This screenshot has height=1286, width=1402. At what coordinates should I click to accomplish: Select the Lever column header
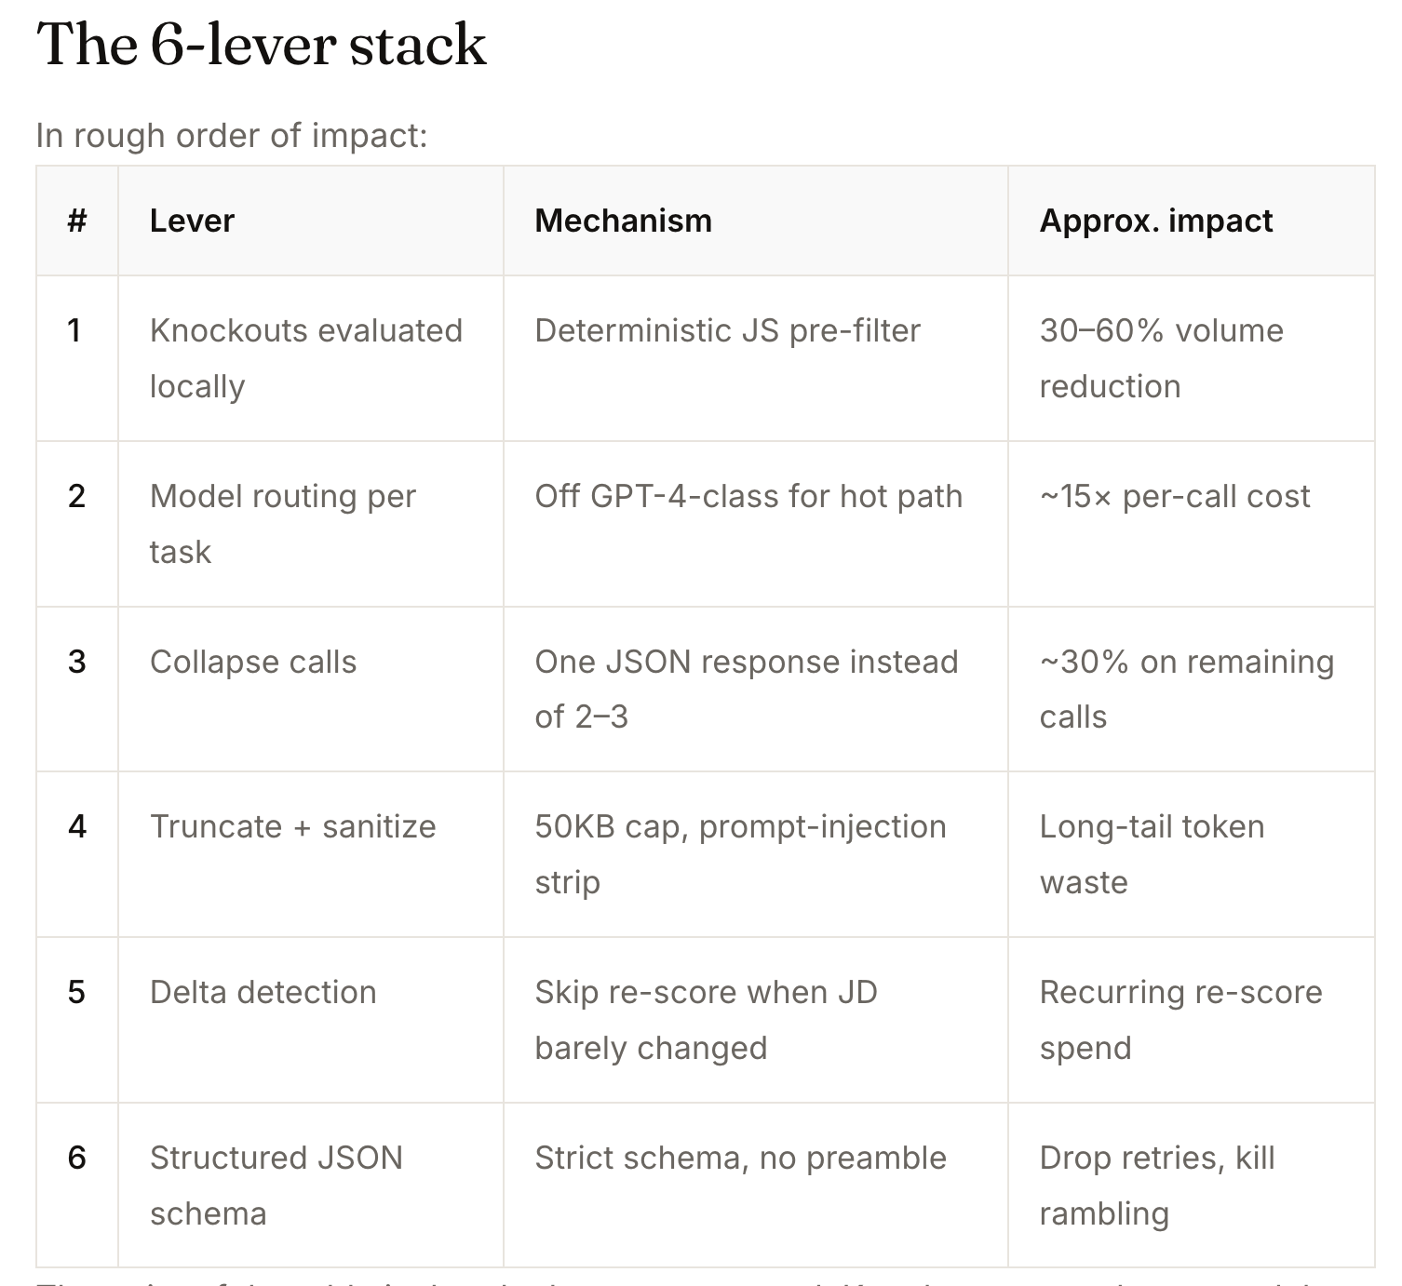(x=311, y=221)
